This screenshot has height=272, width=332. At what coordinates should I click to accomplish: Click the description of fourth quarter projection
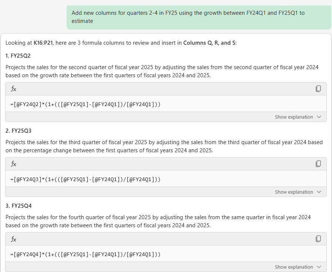(158, 221)
